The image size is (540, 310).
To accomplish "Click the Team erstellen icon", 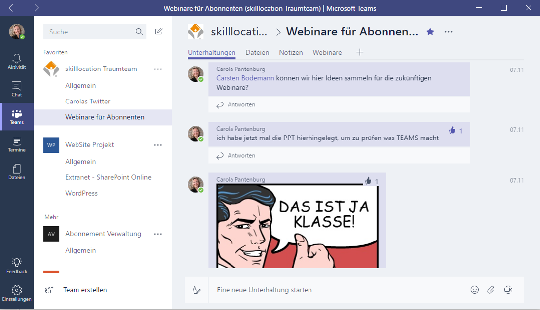I will [49, 290].
